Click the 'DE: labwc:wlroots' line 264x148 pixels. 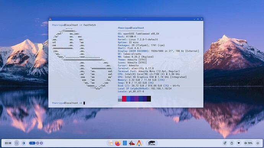[129, 54]
